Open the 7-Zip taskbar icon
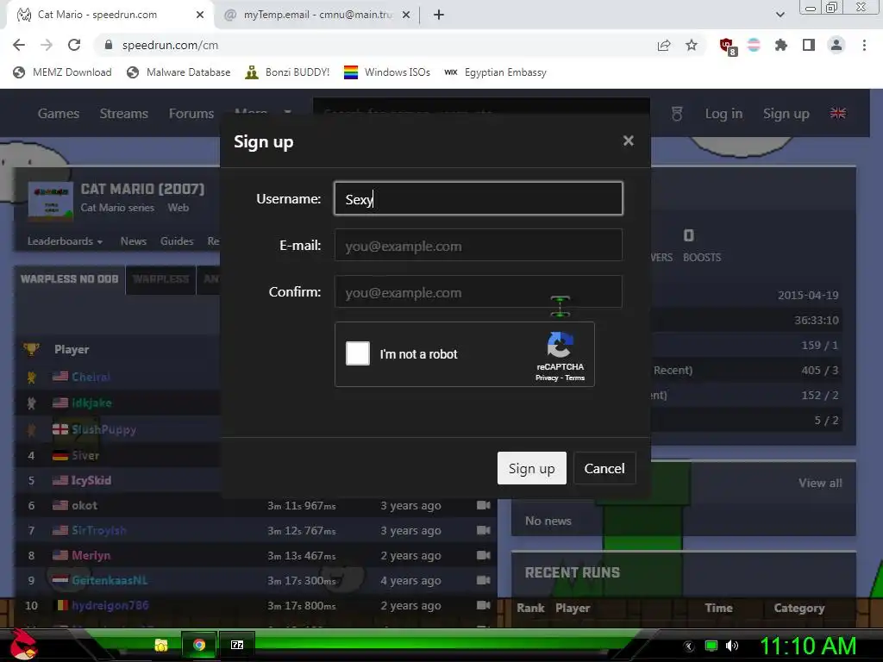The image size is (883, 662). pyautogui.click(x=237, y=645)
